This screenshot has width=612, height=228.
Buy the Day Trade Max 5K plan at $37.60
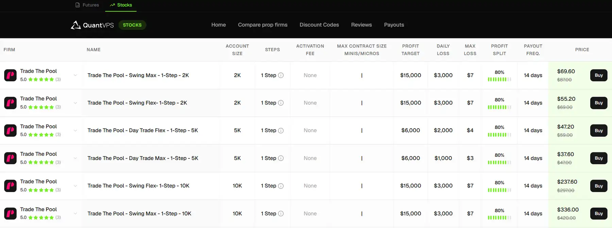599,158
